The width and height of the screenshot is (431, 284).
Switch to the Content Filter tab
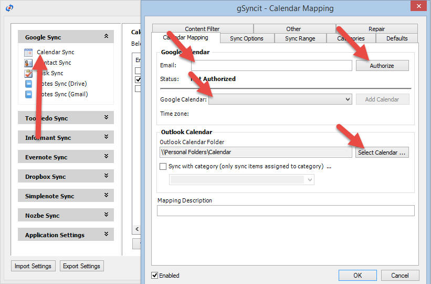(202, 28)
